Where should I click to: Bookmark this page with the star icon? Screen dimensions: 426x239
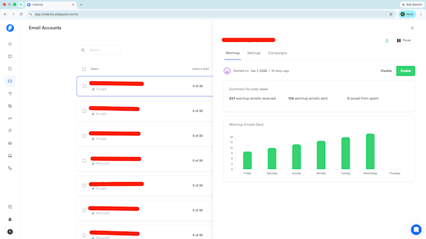coord(391,14)
